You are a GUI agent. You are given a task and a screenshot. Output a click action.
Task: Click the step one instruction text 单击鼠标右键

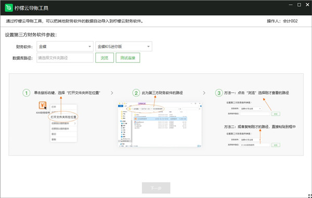click(x=67, y=93)
